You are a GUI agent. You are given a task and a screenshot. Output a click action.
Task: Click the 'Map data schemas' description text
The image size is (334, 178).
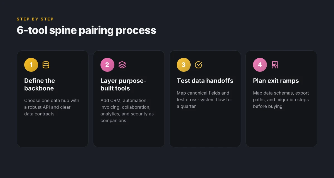click(x=281, y=100)
